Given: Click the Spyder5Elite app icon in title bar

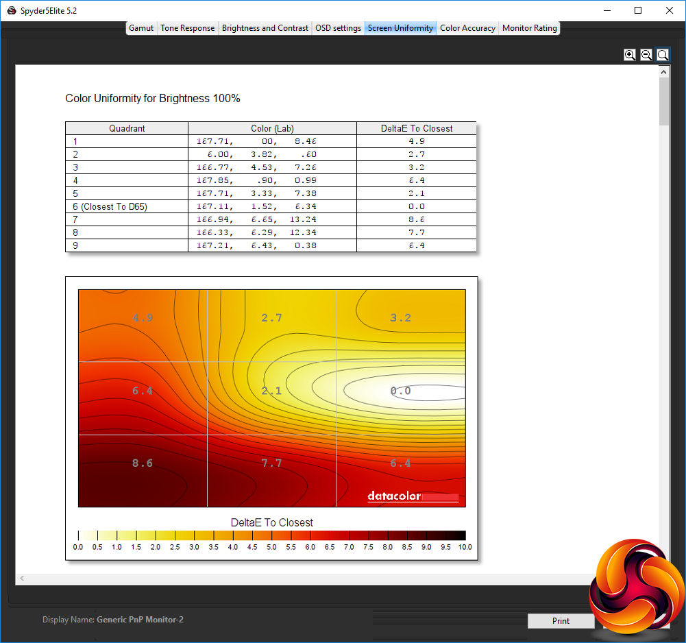Looking at the screenshot, I should [12, 10].
